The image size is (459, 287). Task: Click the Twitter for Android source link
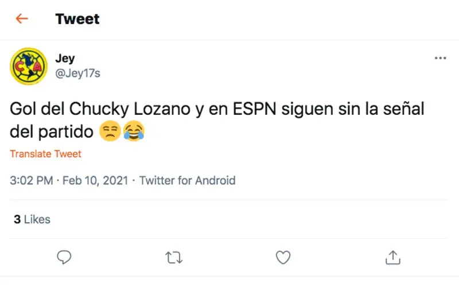coord(188,180)
